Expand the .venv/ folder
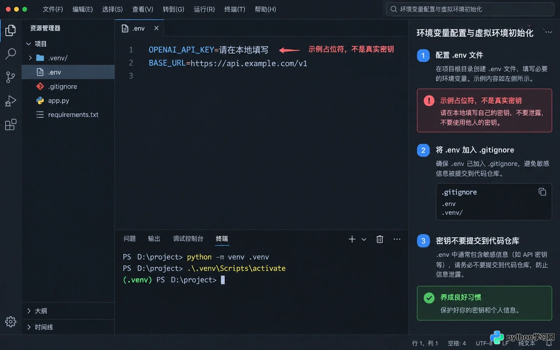The image size is (560, 350). [30, 58]
